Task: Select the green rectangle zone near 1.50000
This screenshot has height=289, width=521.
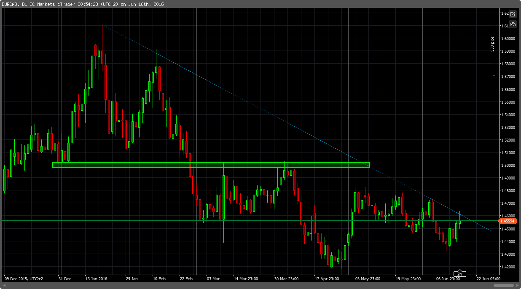Action: [211, 165]
